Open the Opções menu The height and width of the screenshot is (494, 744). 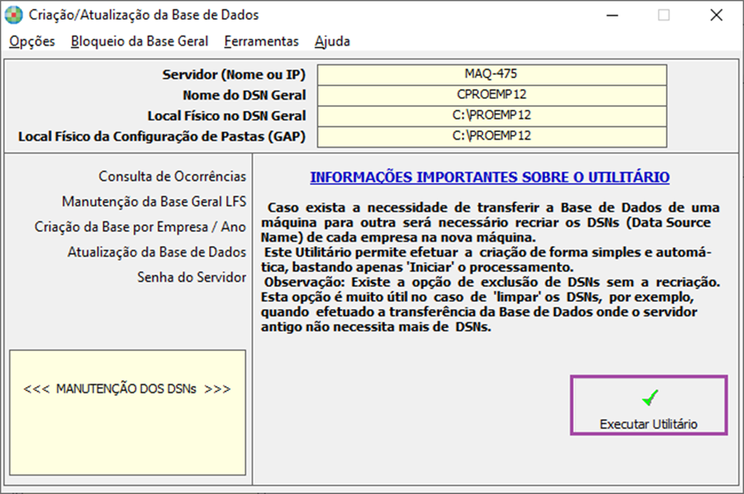pos(32,41)
